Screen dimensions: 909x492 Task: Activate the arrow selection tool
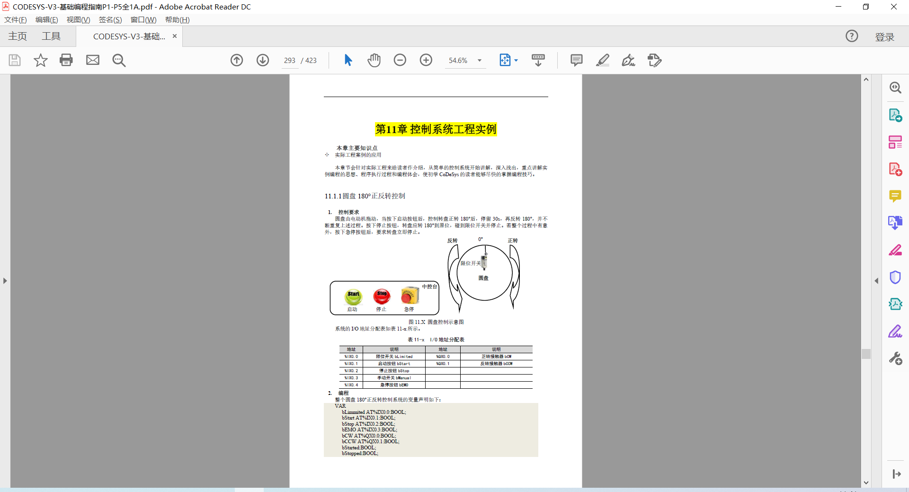(x=348, y=60)
